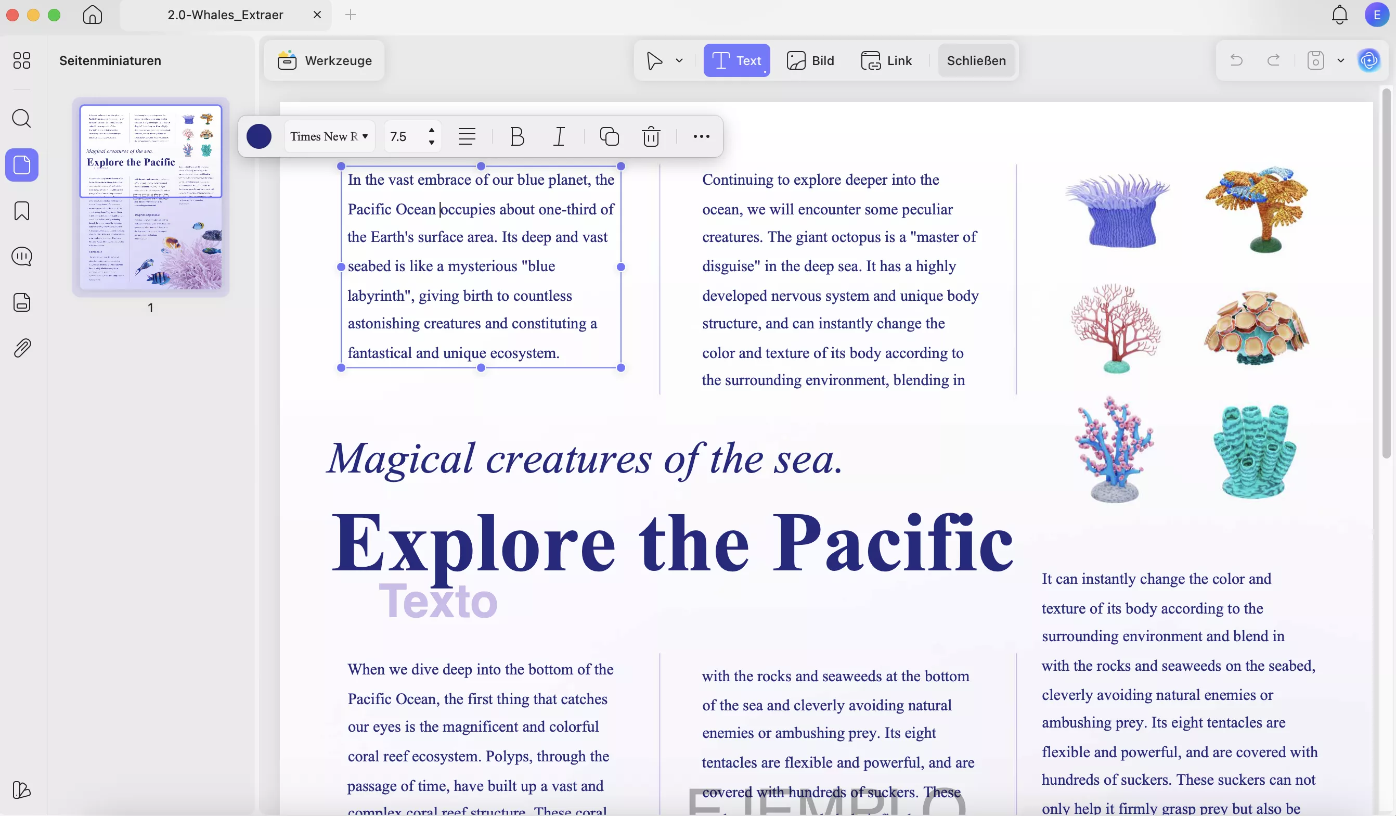The image size is (1396, 816).
Task: Toggle bold formatting
Action: 517,136
